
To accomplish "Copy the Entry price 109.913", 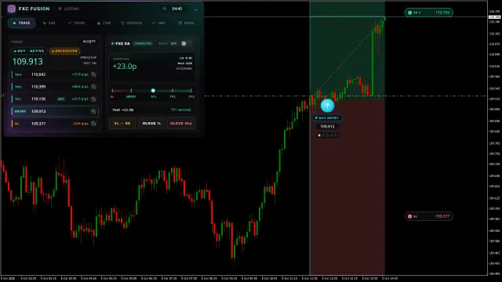I will point(93,111).
